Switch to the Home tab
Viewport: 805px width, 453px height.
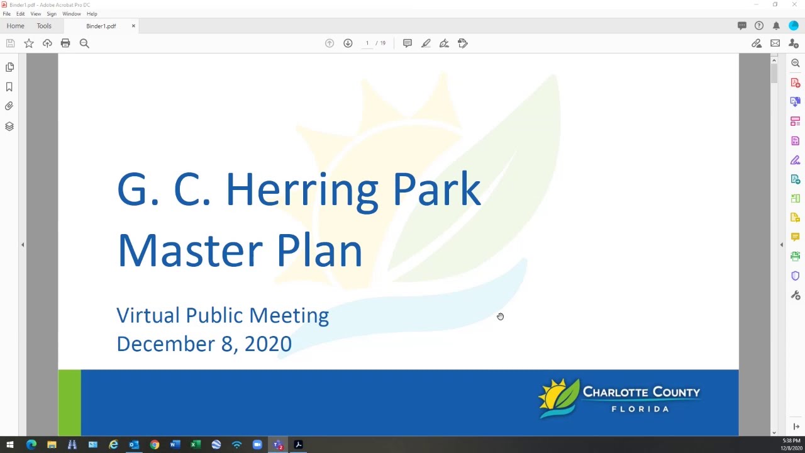[16, 26]
